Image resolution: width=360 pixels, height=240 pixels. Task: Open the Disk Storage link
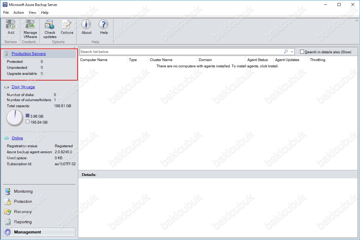coord(23,87)
